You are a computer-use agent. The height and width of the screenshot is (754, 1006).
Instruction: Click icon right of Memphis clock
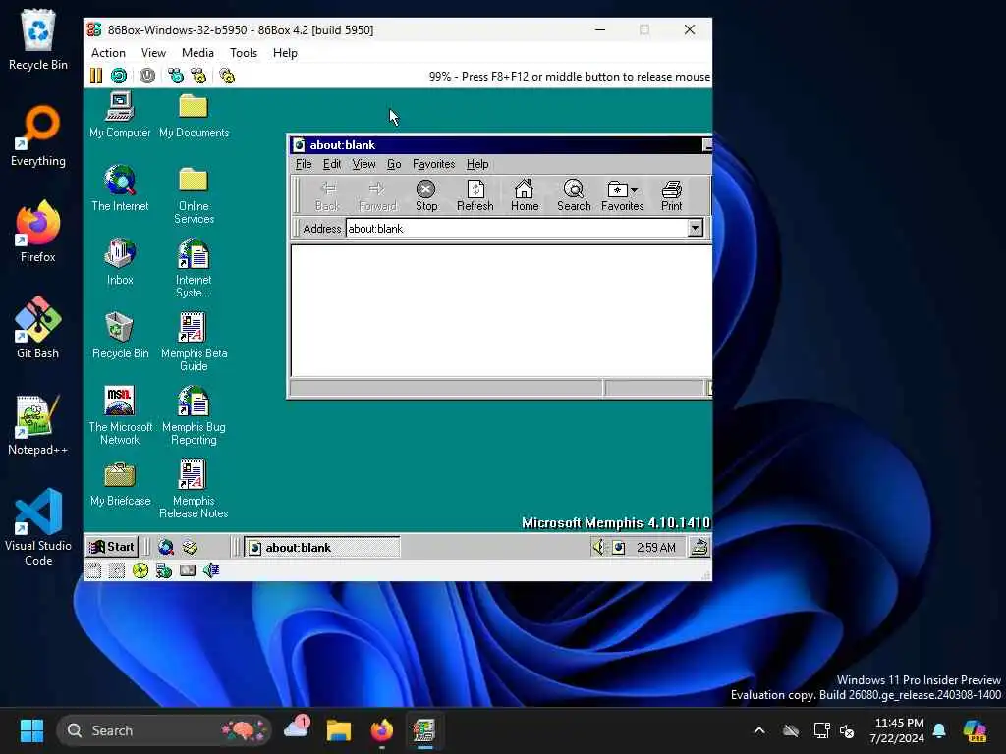pyautogui.click(x=699, y=547)
